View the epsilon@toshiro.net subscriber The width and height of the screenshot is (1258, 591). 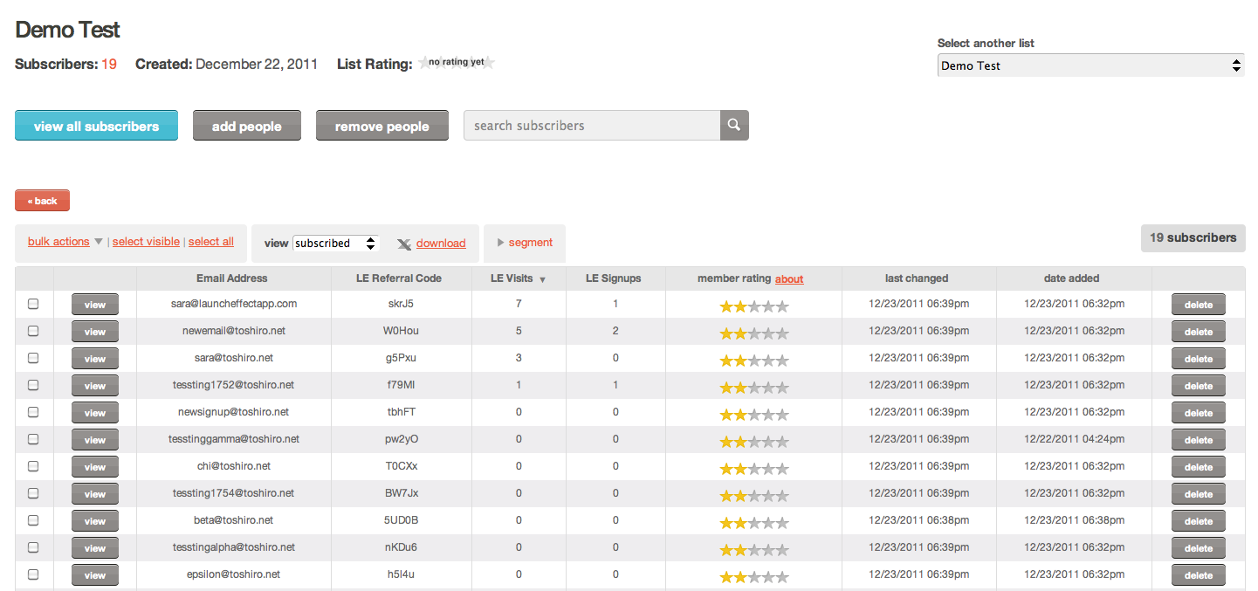click(95, 575)
